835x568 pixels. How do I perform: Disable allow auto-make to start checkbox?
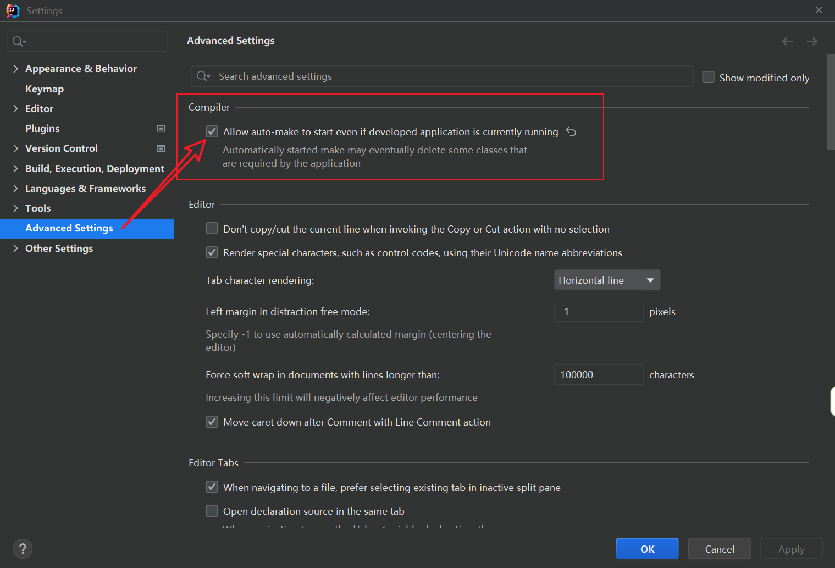pos(212,132)
